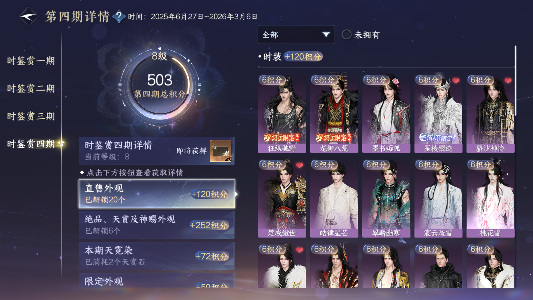Select 时鉴赏二期 in the sidebar
The width and height of the screenshot is (533, 300).
[x=31, y=88]
